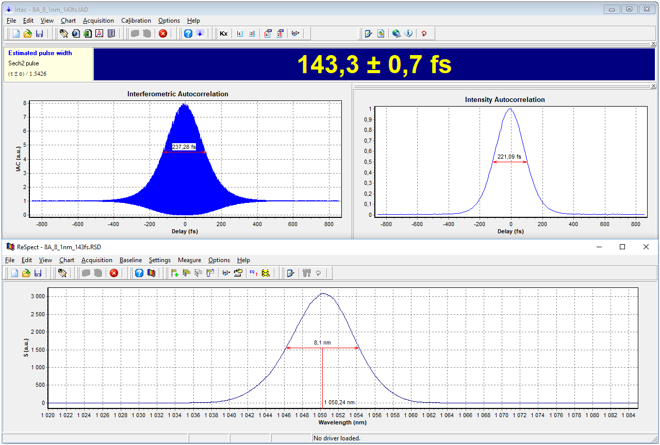Close the estimated pulse width panel

(x=654, y=44)
